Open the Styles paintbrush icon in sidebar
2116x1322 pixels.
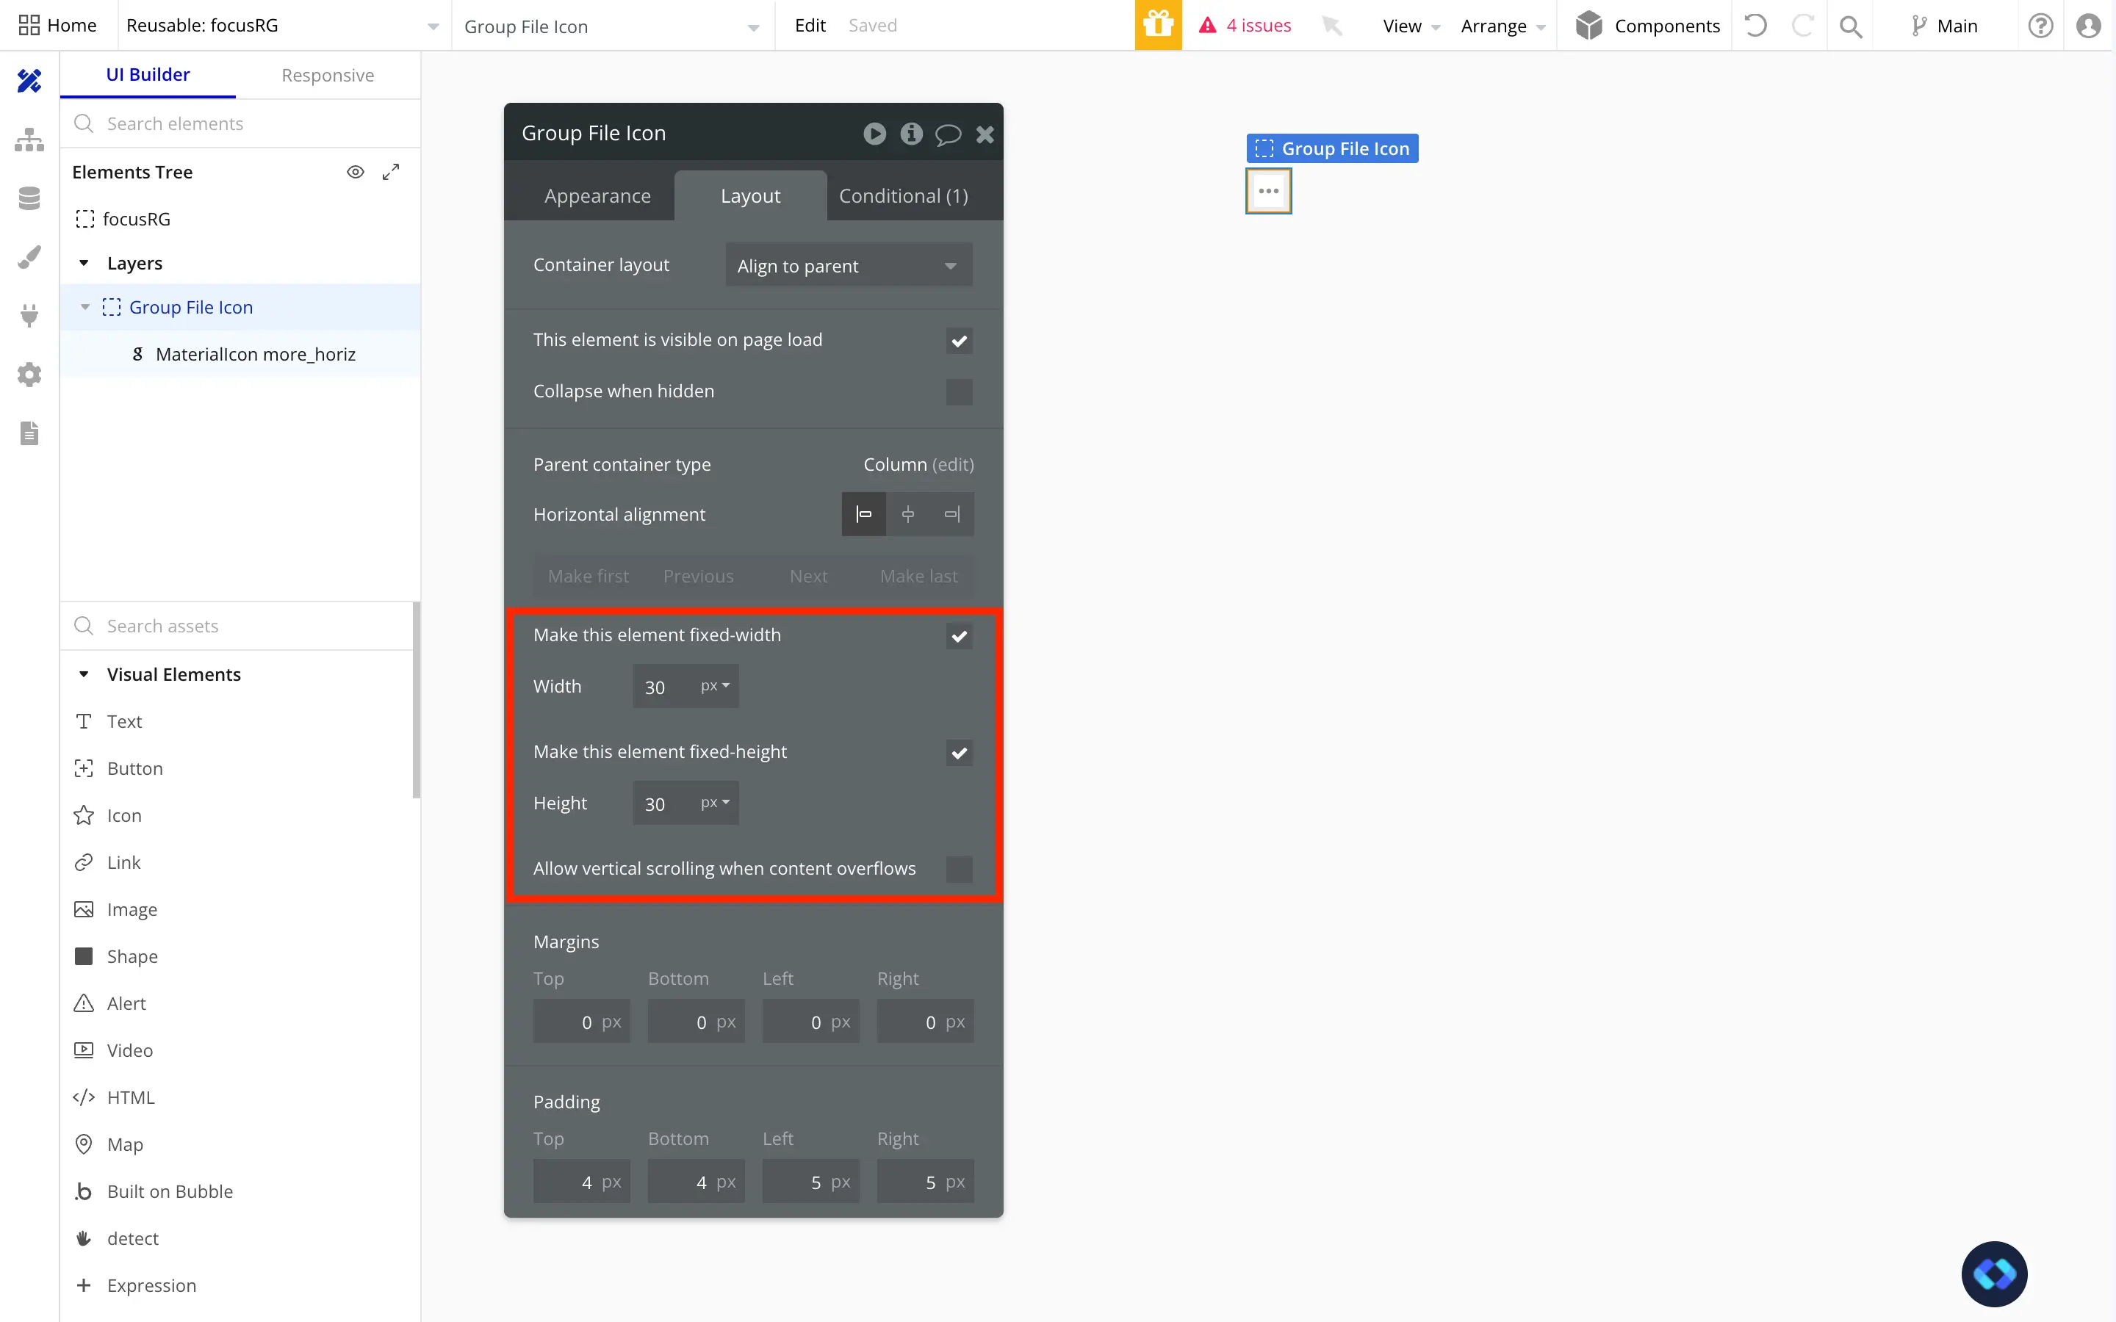[x=29, y=257]
